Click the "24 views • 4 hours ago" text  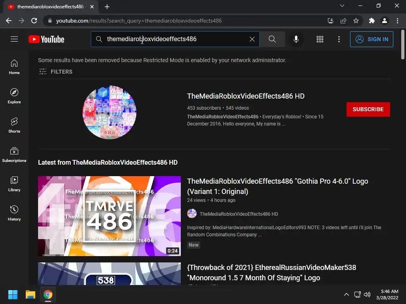tap(211, 200)
